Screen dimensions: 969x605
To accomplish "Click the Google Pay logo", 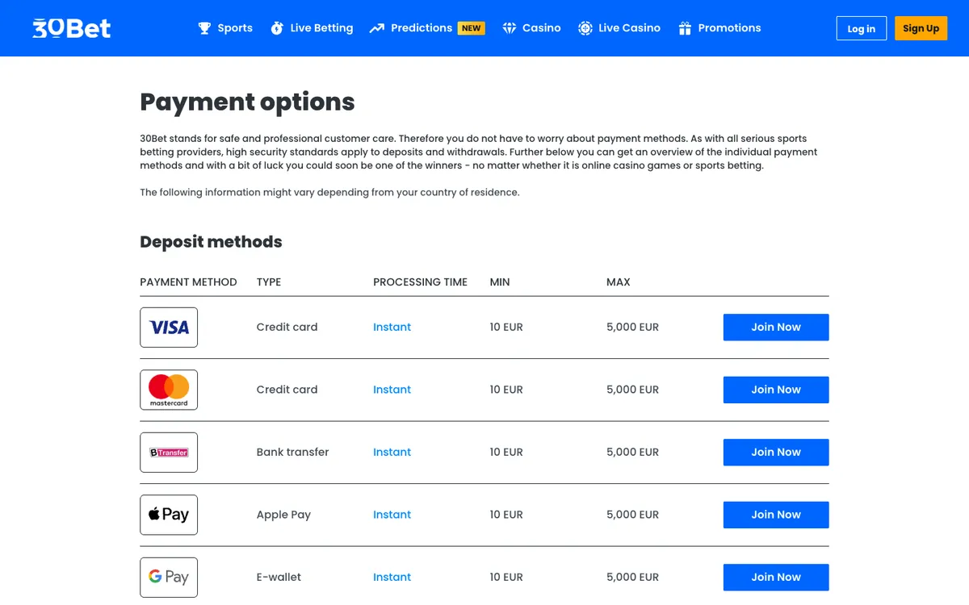I will 169,578.
